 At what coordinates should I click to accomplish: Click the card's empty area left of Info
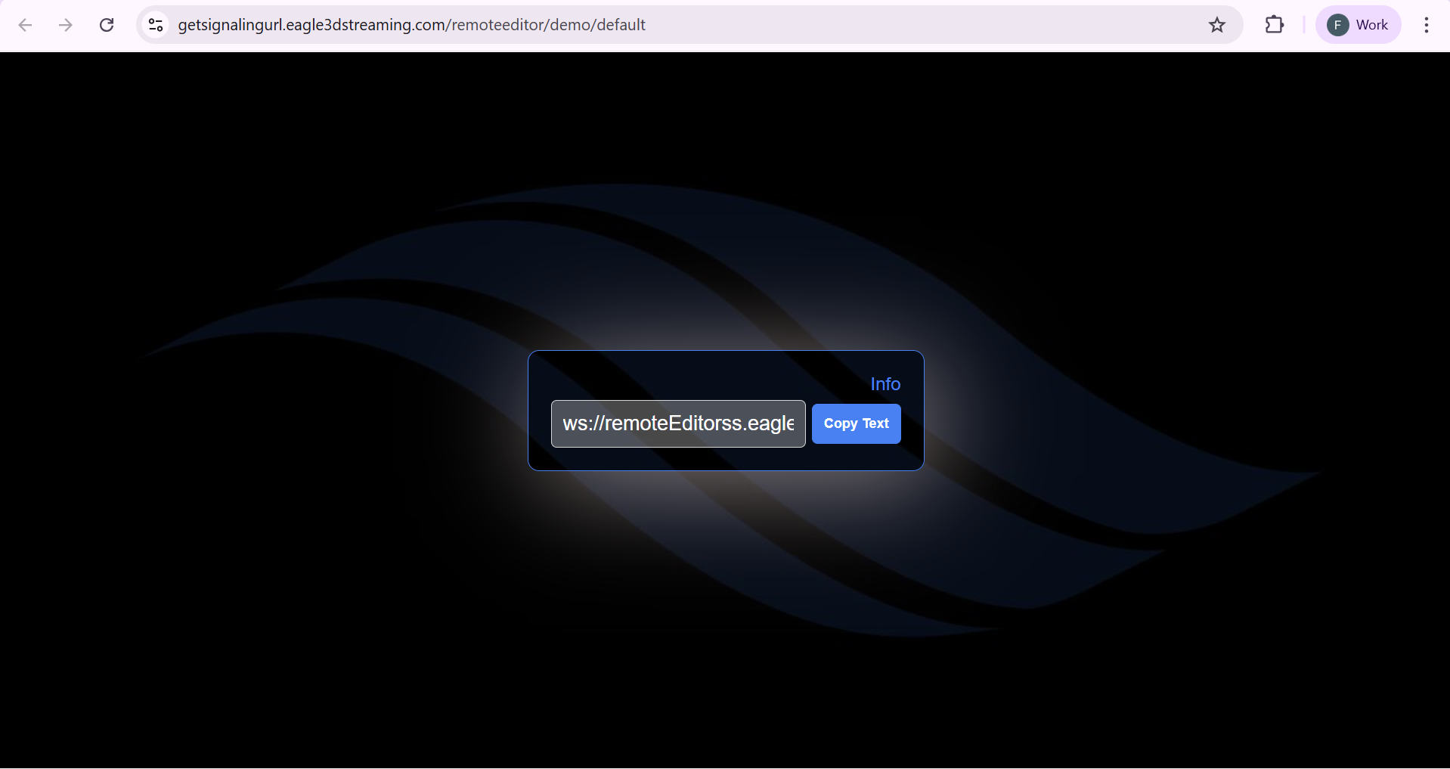680,378
